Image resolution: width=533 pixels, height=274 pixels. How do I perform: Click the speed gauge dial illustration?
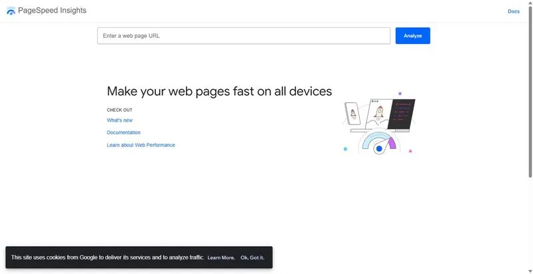[379, 143]
